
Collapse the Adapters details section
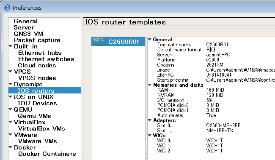[x=150, y=120]
